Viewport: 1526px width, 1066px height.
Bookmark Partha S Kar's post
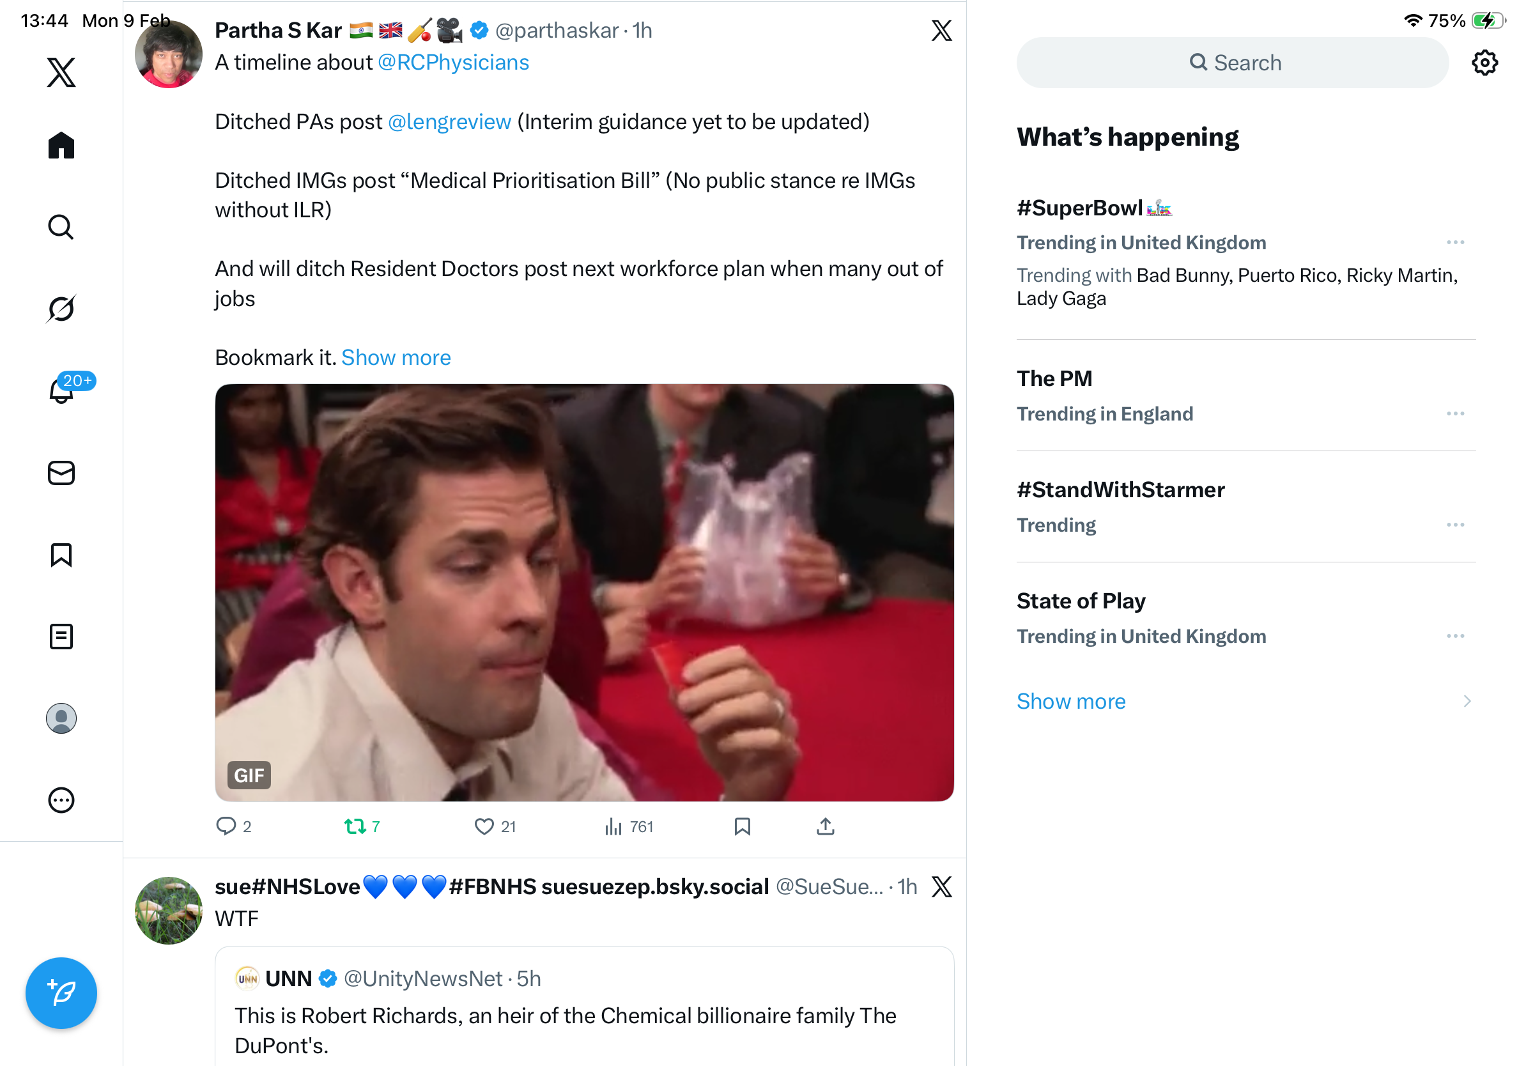(x=743, y=826)
